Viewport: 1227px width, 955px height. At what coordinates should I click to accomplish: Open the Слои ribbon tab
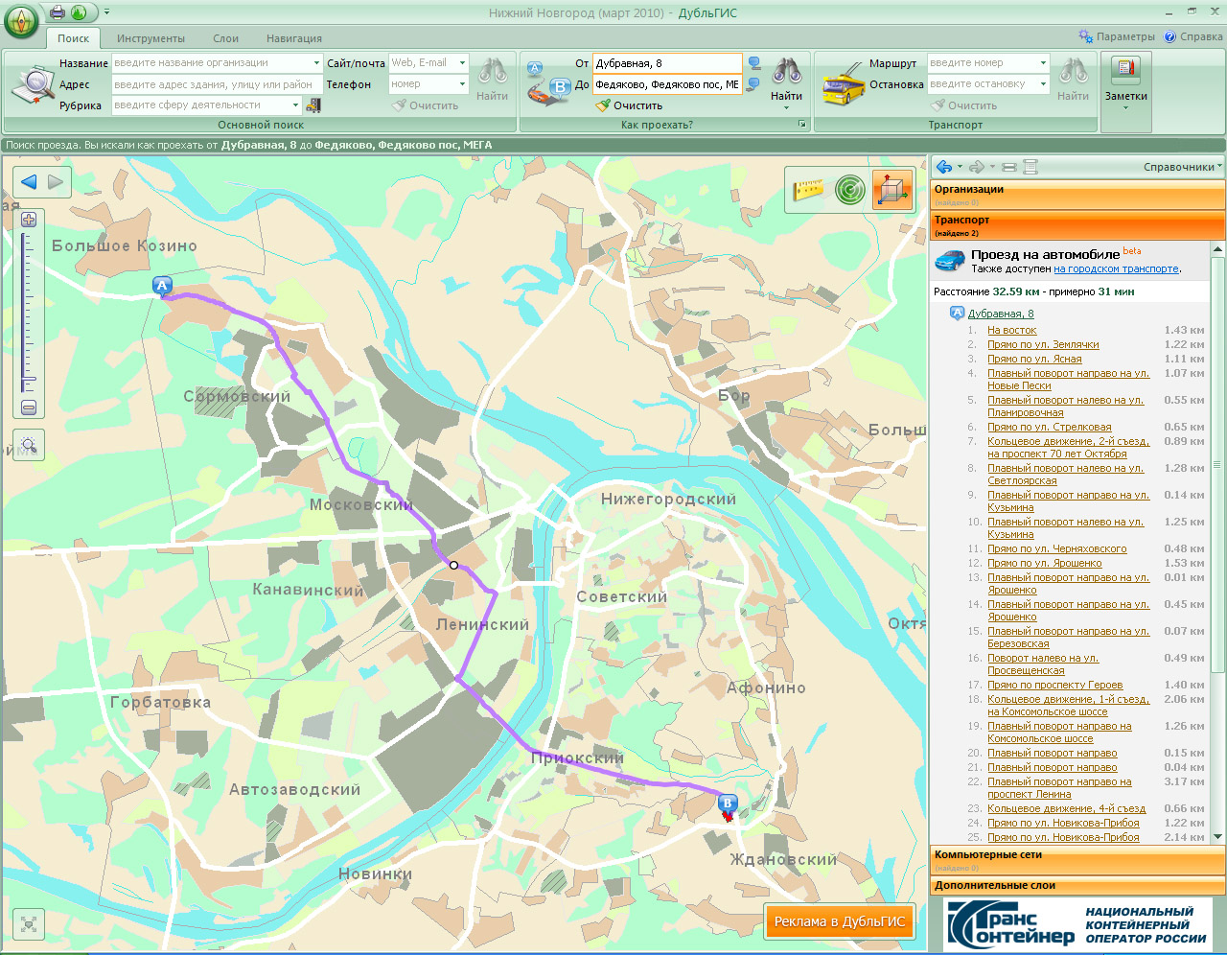[226, 38]
